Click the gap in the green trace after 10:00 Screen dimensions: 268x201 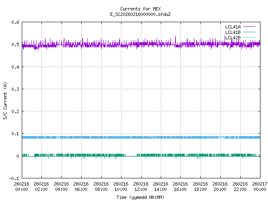coord(131,156)
